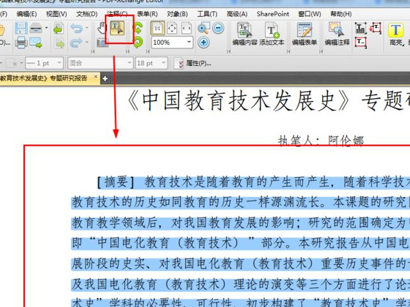The image size is (410, 307).
Task: Toggle Actual Size 1:1 view
Action: click(158, 28)
